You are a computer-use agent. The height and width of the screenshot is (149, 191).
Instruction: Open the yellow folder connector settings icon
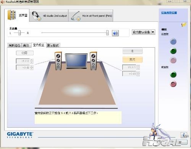pyautogui.click(x=184, y=24)
